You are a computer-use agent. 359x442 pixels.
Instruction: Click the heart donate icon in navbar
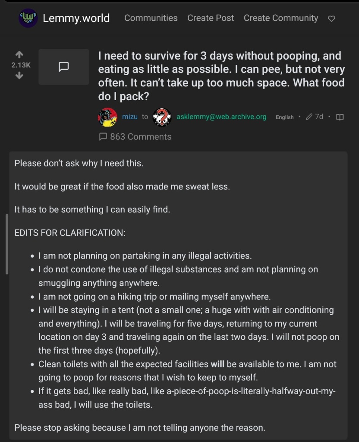[331, 19]
